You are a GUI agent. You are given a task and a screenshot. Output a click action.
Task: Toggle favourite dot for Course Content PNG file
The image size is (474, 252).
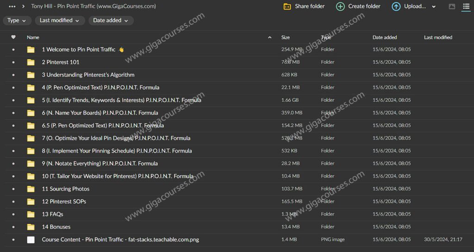13,240
